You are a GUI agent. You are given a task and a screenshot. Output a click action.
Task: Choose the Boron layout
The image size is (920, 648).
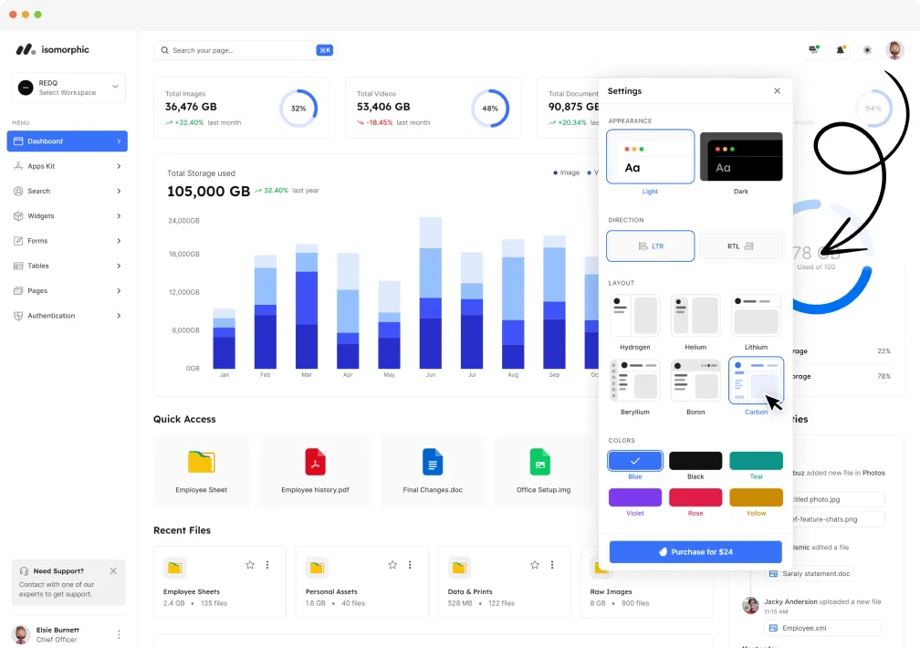point(695,381)
